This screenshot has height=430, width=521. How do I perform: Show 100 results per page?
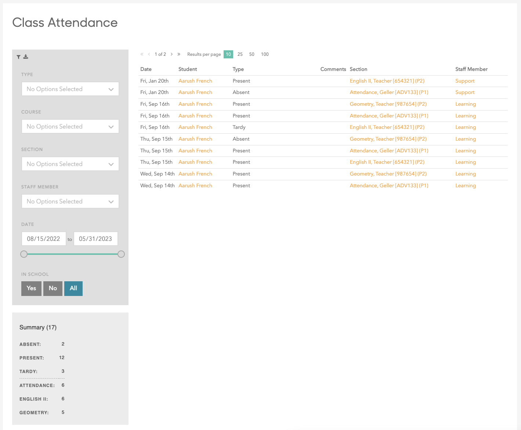point(265,54)
